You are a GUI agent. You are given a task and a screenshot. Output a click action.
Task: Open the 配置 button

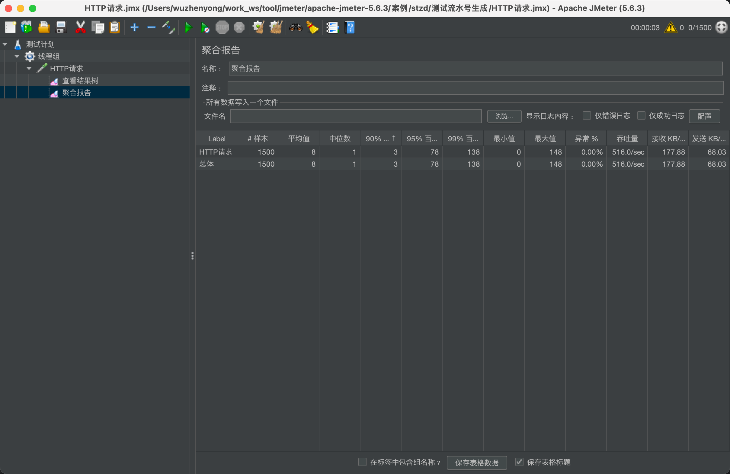point(705,116)
